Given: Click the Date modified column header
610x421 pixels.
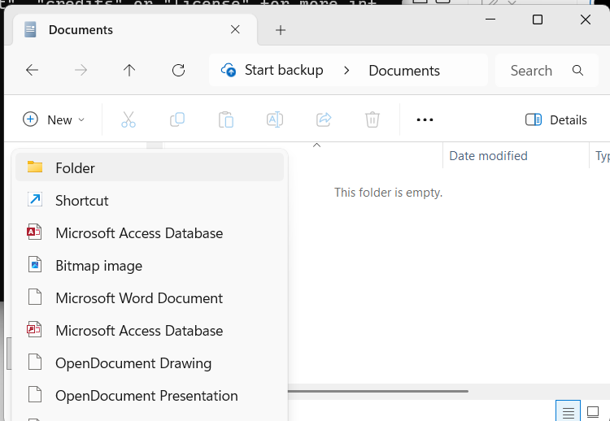Looking at the screenshot, I should [x=516, y=156].
